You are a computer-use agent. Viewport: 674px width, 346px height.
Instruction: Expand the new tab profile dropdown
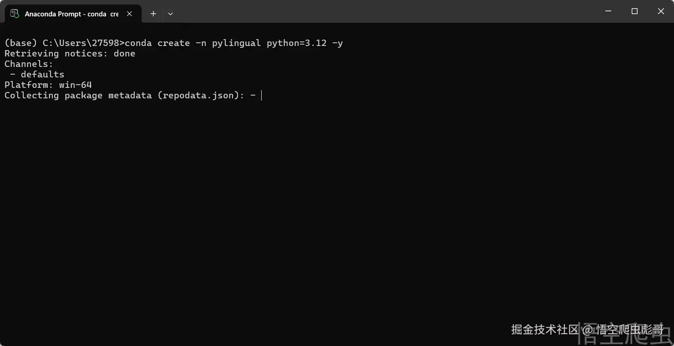click(170, 14)
